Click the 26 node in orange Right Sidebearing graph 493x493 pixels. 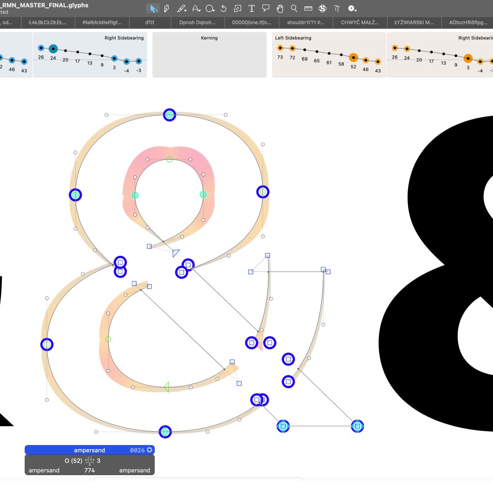pyautogui.click(x=395, y=48)
